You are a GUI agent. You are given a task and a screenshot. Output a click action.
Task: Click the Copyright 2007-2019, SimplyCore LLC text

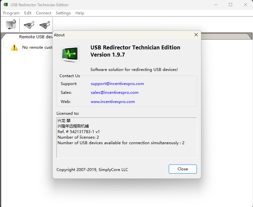[92, 170]
